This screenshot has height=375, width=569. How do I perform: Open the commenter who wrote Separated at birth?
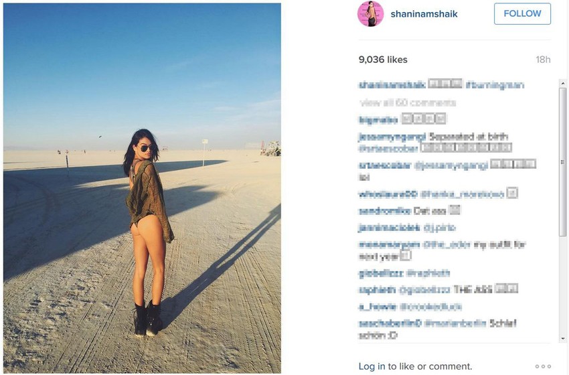coord(392,137)
